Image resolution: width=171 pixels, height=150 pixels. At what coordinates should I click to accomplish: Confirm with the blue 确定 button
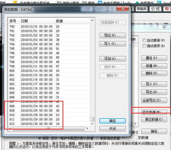click(x=112, y=121)
